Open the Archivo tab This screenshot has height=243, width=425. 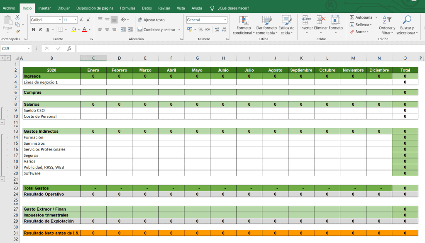tap(9, 8)
